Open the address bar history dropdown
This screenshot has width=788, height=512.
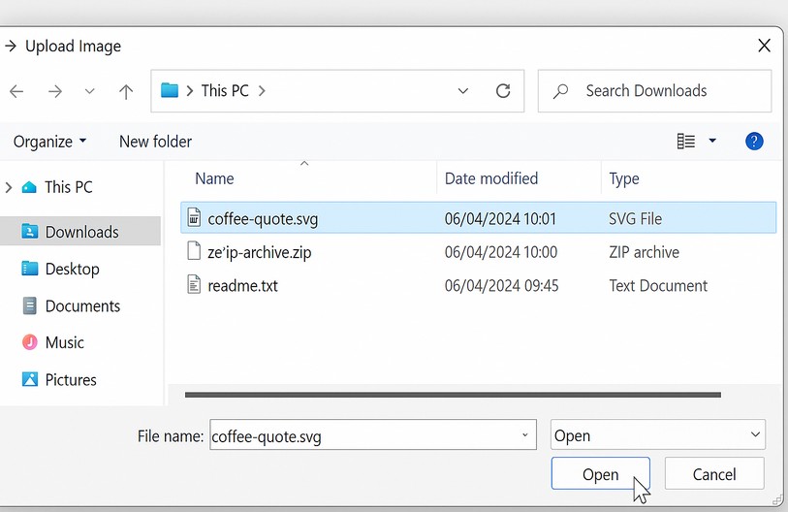463,91
